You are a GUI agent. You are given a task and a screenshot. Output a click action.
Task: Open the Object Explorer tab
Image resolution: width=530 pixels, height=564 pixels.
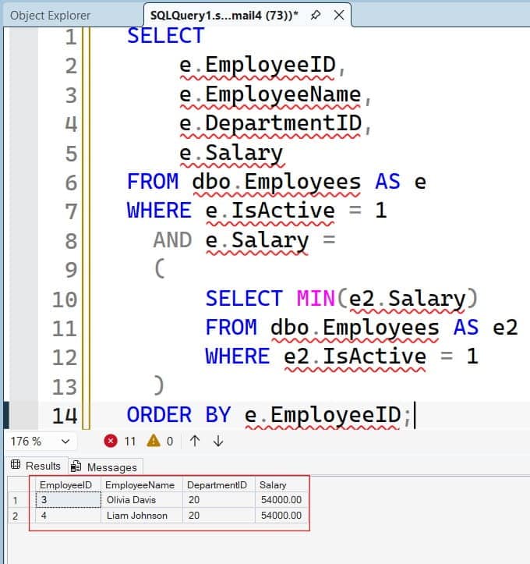click(x=50, y=16)
